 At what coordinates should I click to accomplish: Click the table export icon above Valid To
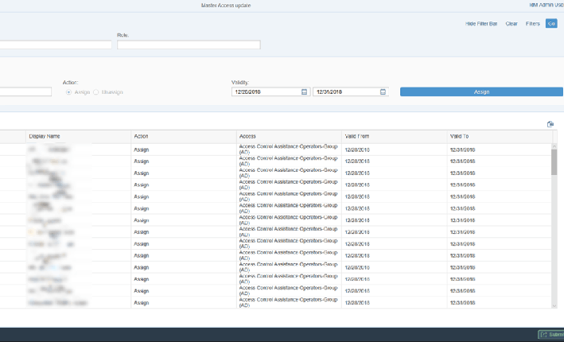[x=550, y=124]
